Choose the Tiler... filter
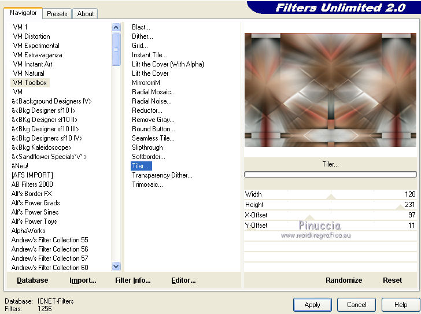The image size is (421, 314). tap(141, 166)
